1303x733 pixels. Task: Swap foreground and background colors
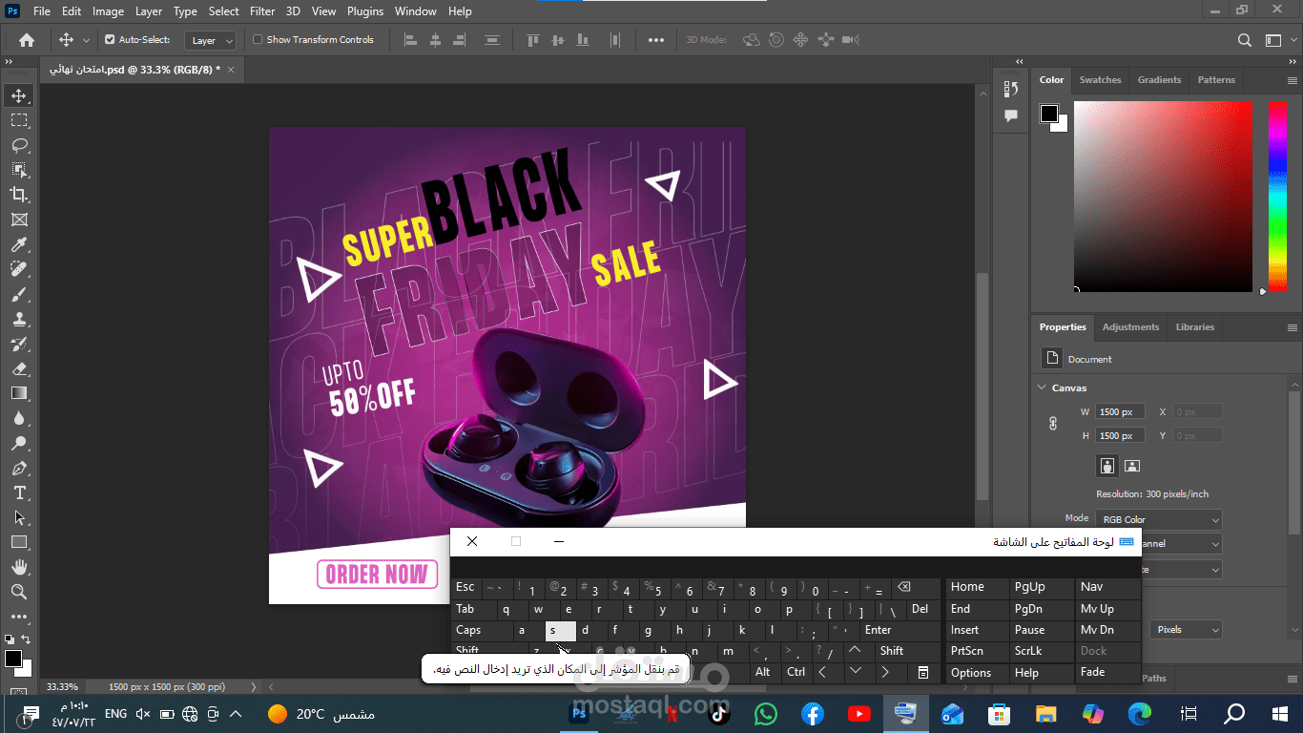pyautogui.click(x=27, y=639)
